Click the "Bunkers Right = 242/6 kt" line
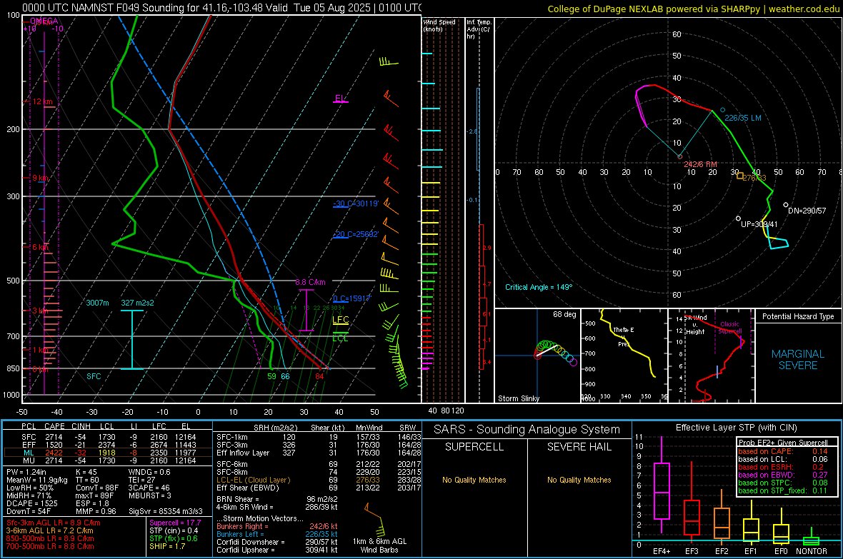This screenshot has height=559, width=843. (277, 527)
